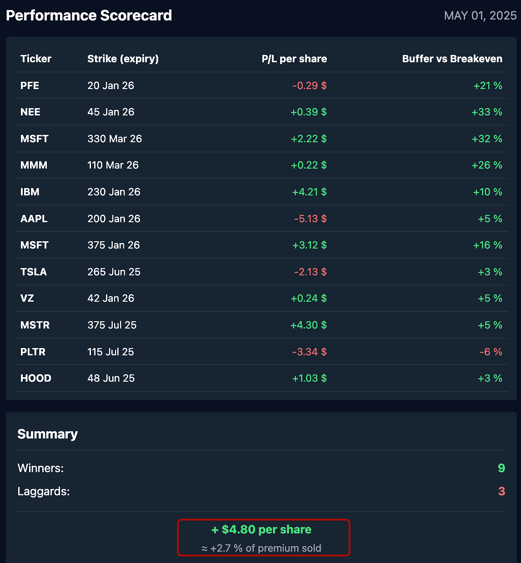Click the +21 % buffer value
Screen dimensions: 521x563
coord(488,85)
